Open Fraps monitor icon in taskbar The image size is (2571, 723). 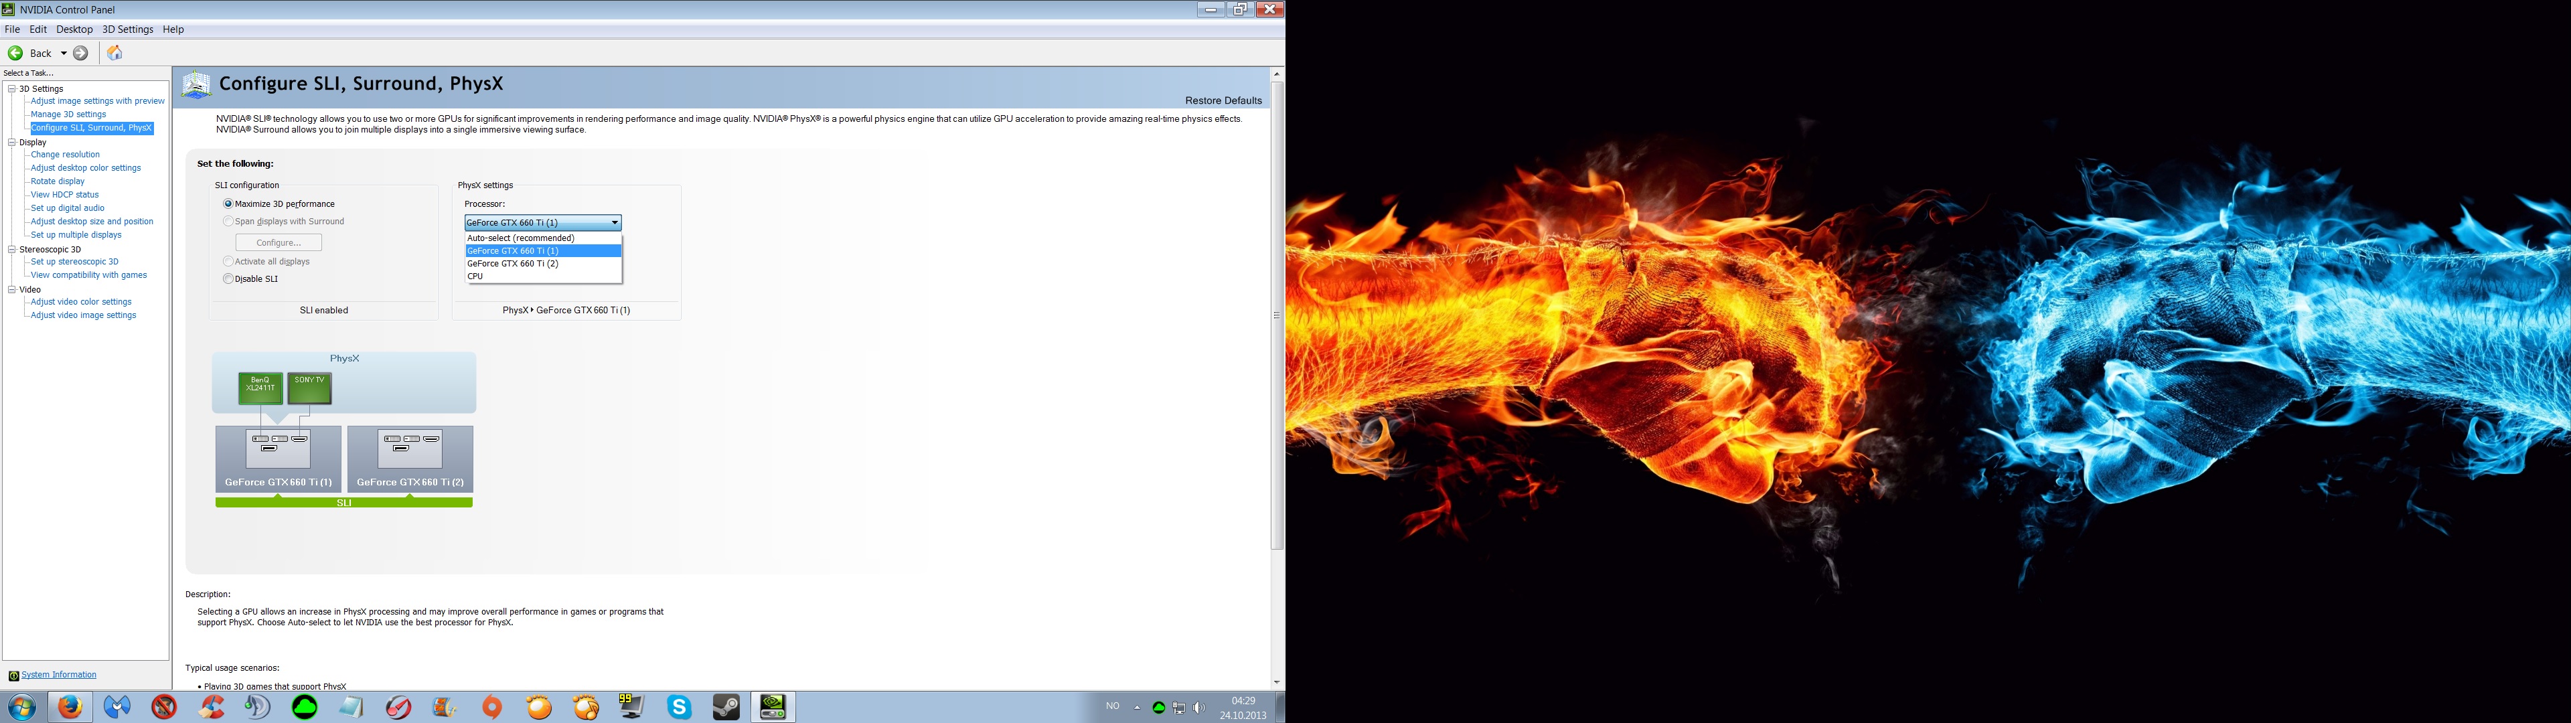click(x=632, y=707)
